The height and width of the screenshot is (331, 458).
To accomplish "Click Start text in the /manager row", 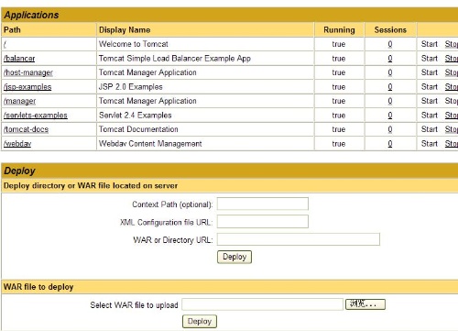I will (x=430, y=101).
